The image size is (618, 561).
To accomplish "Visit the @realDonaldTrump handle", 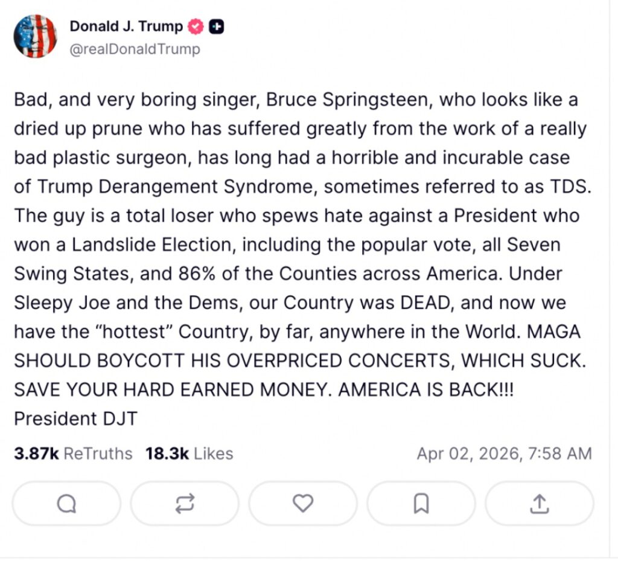I will pos(135,49).
